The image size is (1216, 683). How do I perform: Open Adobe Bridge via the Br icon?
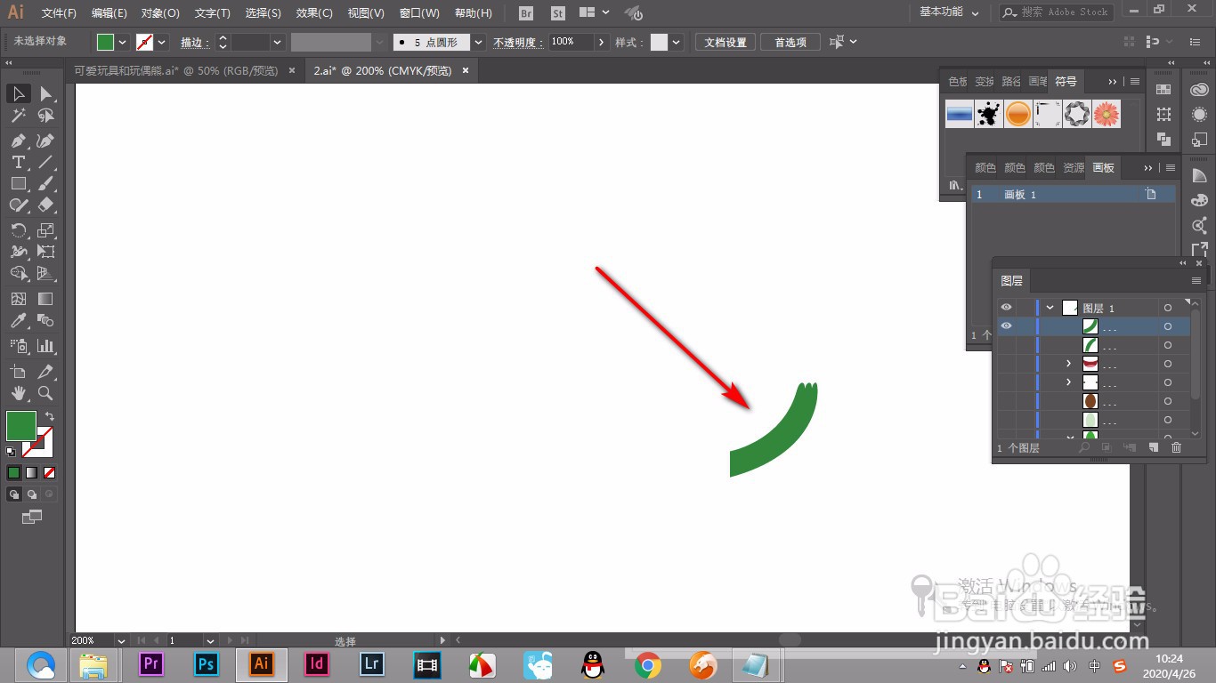click(526, 13)
